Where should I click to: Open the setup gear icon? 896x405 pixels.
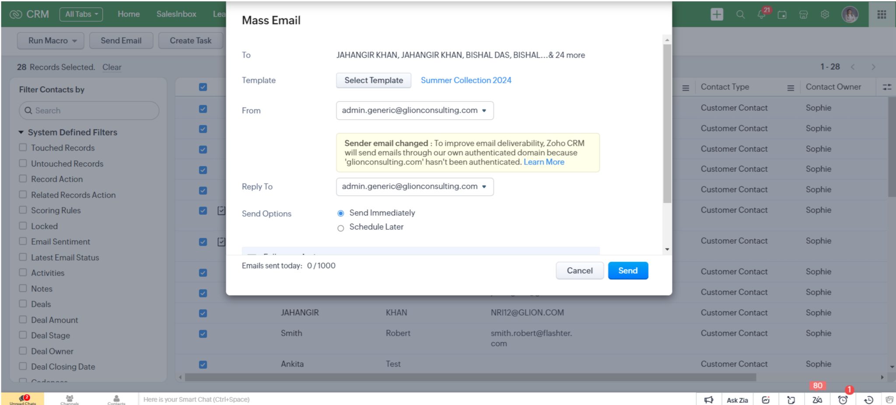(x=825, y=14)
